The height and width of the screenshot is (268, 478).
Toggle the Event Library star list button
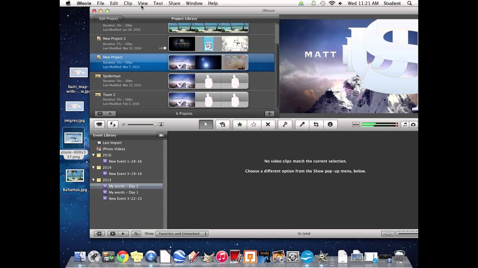point(99,234)
